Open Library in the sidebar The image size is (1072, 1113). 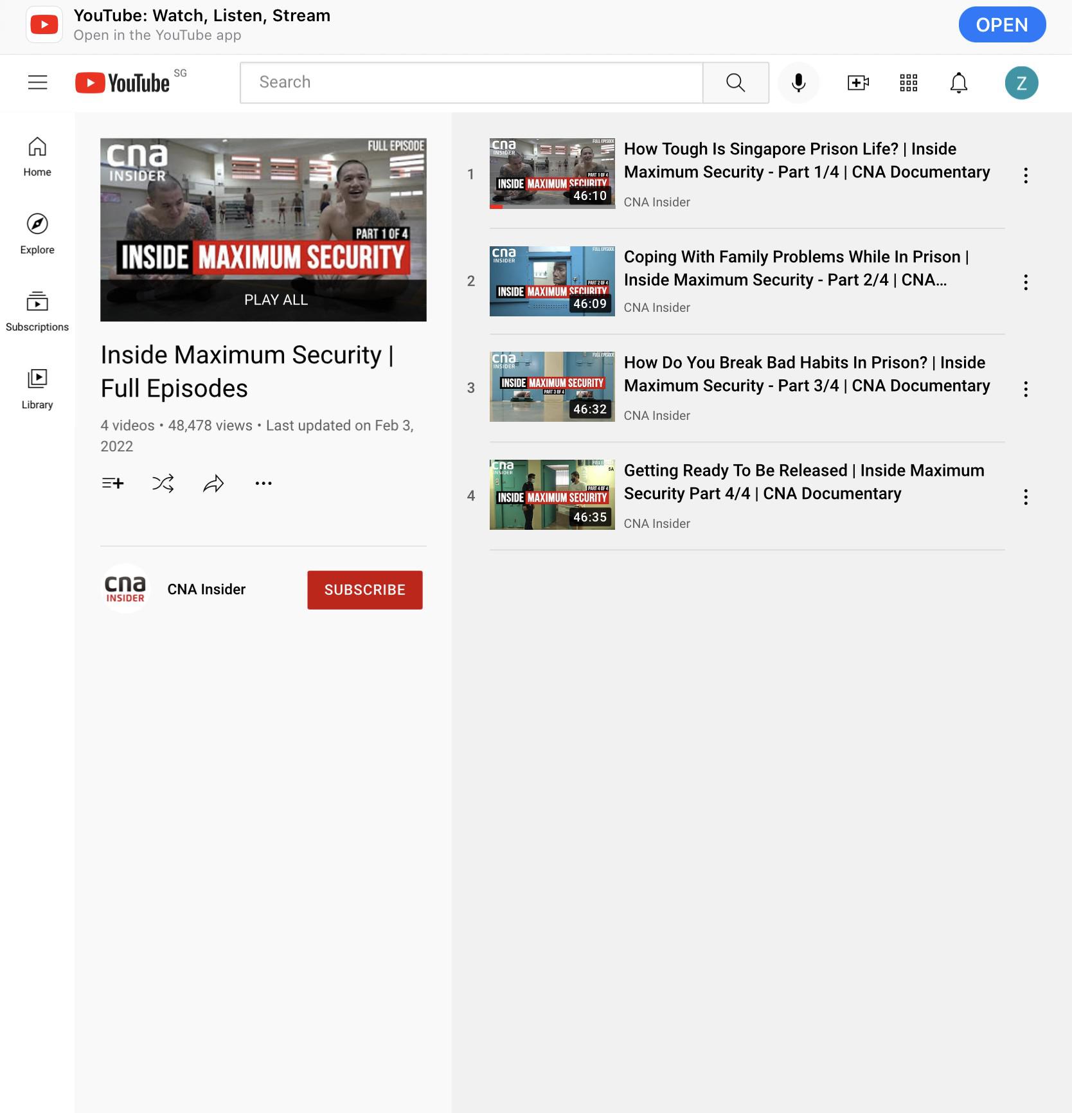37,389
